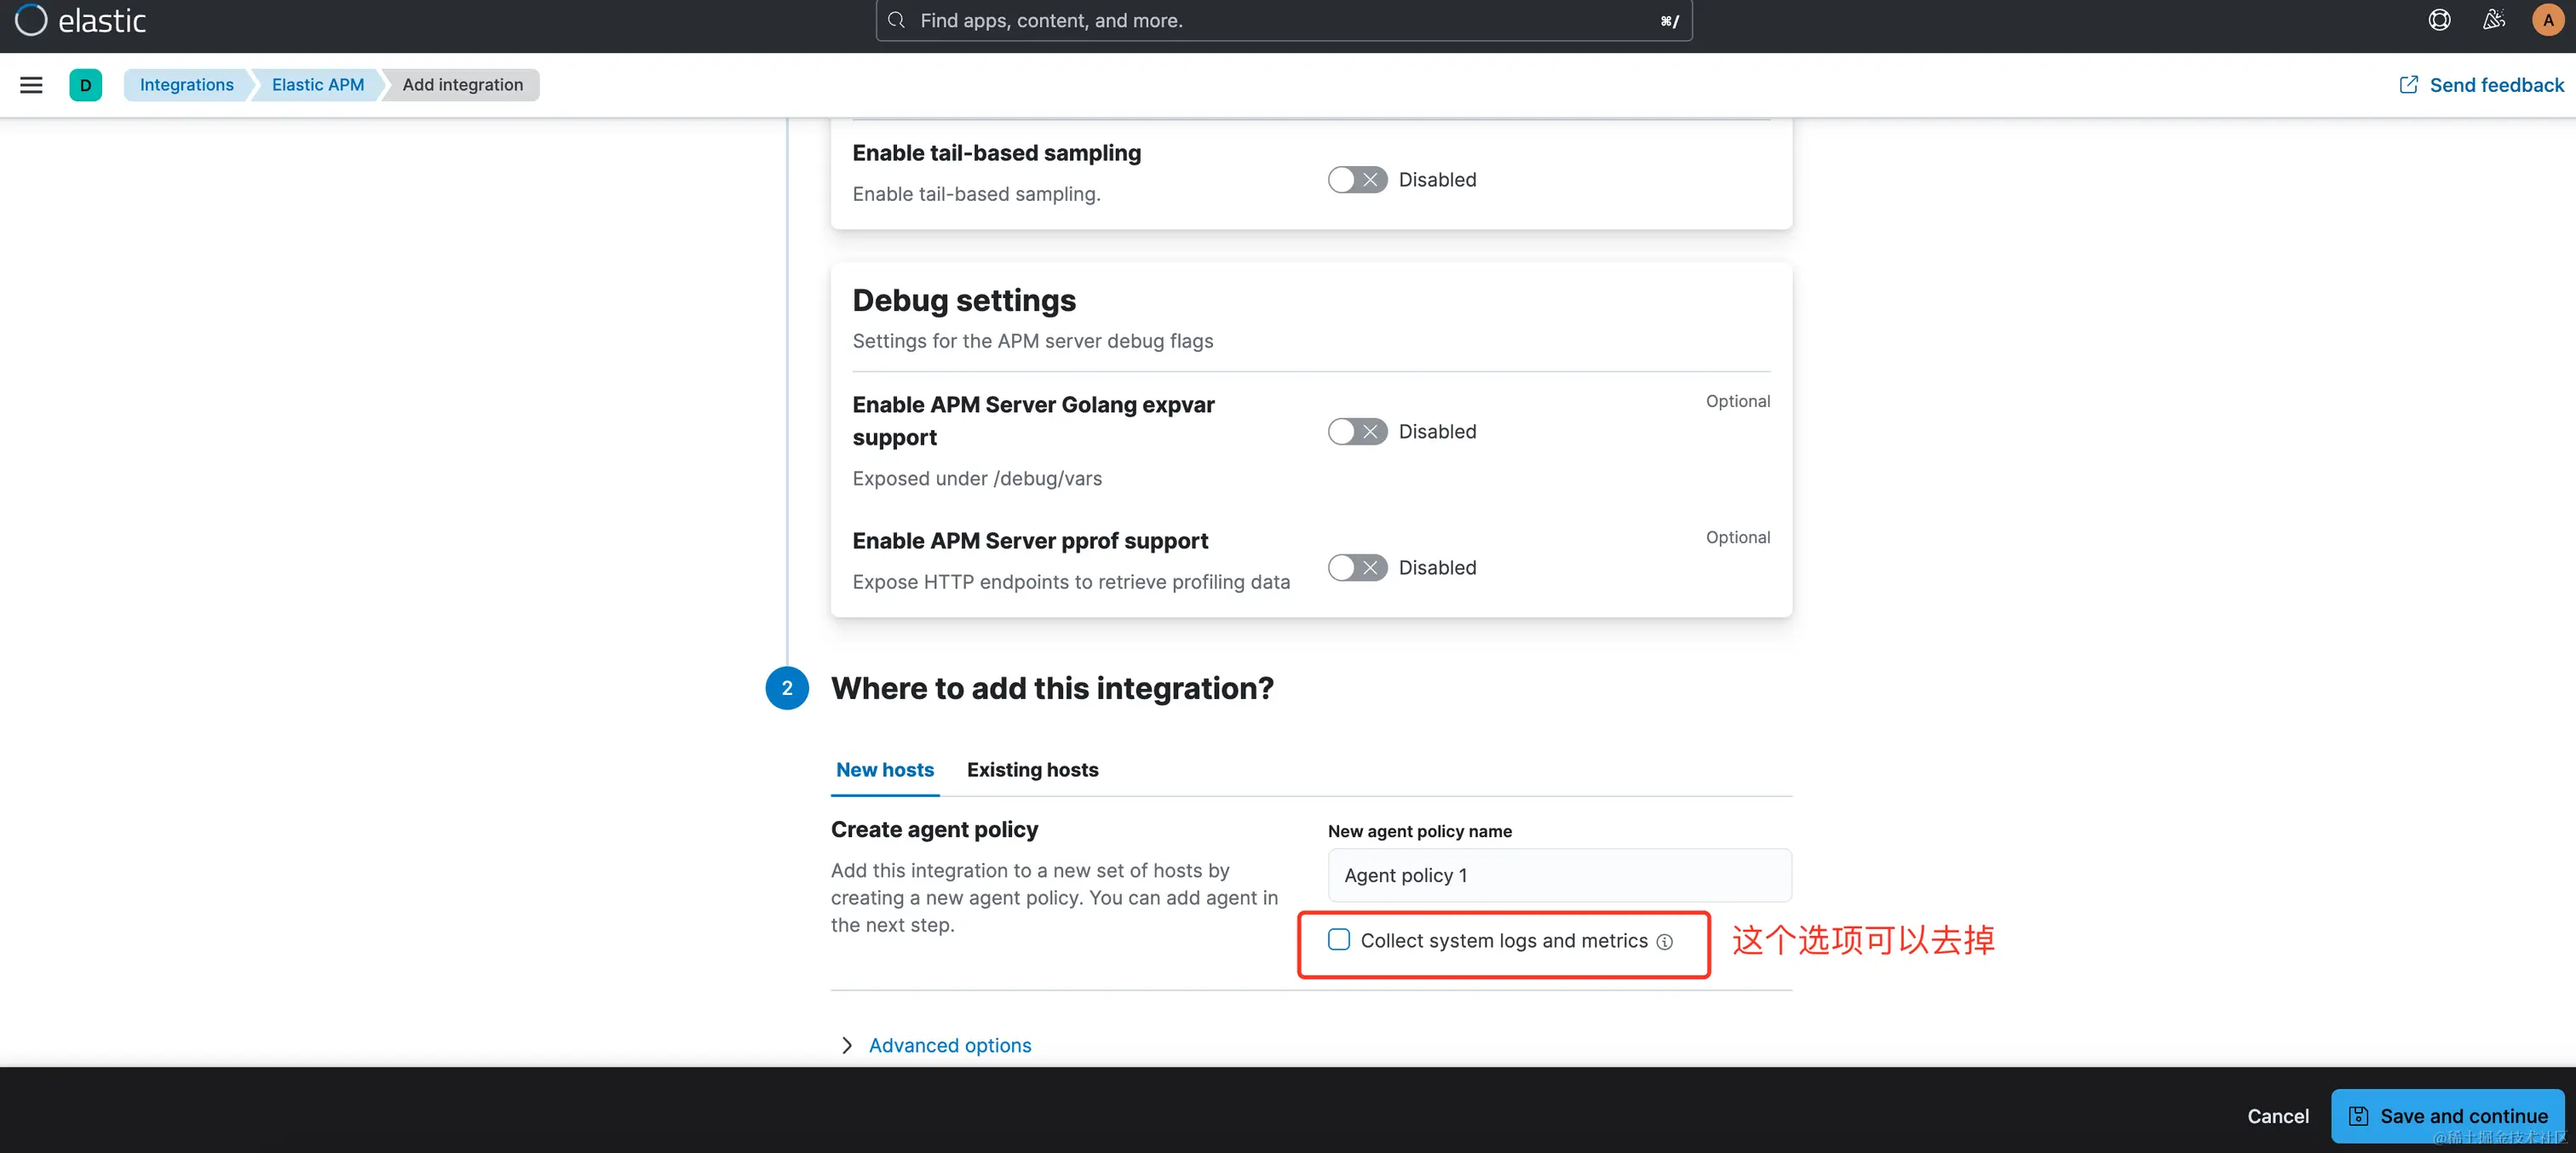Toggle the Golang expvar support switch
Viewport: 2576px width, 1153px height.
pos(1357,432)
